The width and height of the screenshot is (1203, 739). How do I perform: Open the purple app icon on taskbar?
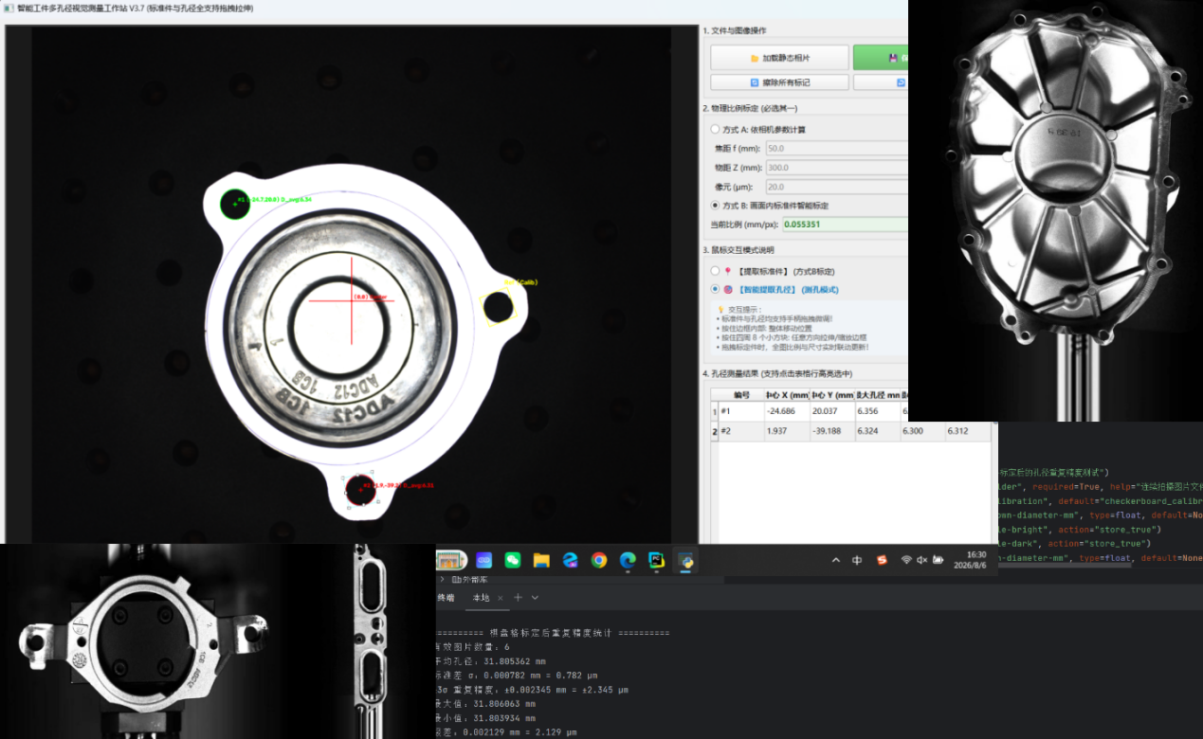point(483,560)
